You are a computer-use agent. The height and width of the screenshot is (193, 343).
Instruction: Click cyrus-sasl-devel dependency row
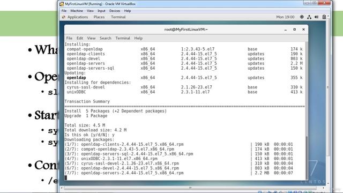pyautogui.click(x=184, y=87)
